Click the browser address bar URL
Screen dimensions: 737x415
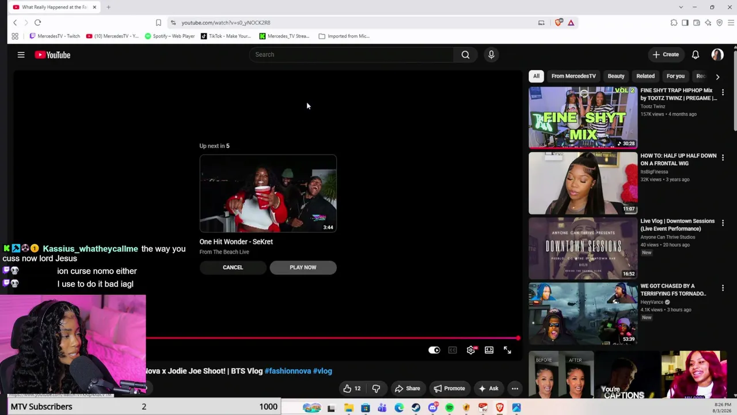click(x=226, y=22)
